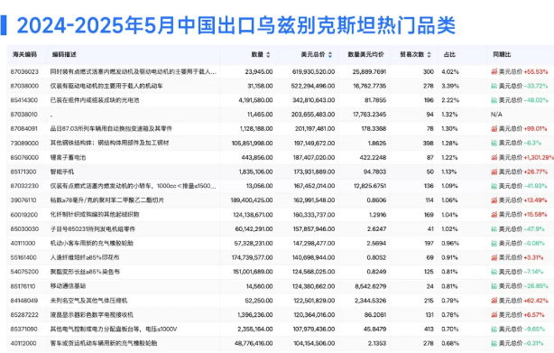Sort by the 数量 column arrows
The width and height of the screenshot is (554, 353).
click(x=268, y=55)
